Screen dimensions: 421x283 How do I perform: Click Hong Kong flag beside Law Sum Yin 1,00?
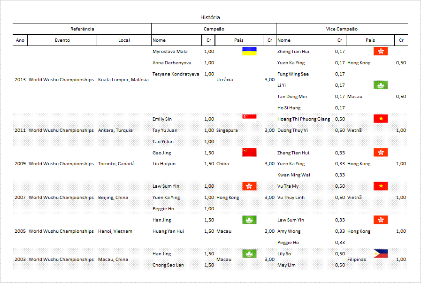pyautogui.click(x=249, y=186)
